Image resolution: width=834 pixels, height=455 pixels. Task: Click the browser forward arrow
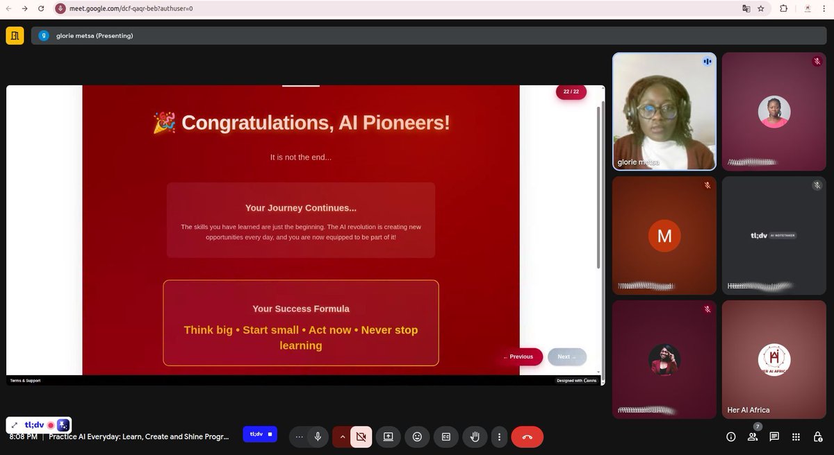24,8
